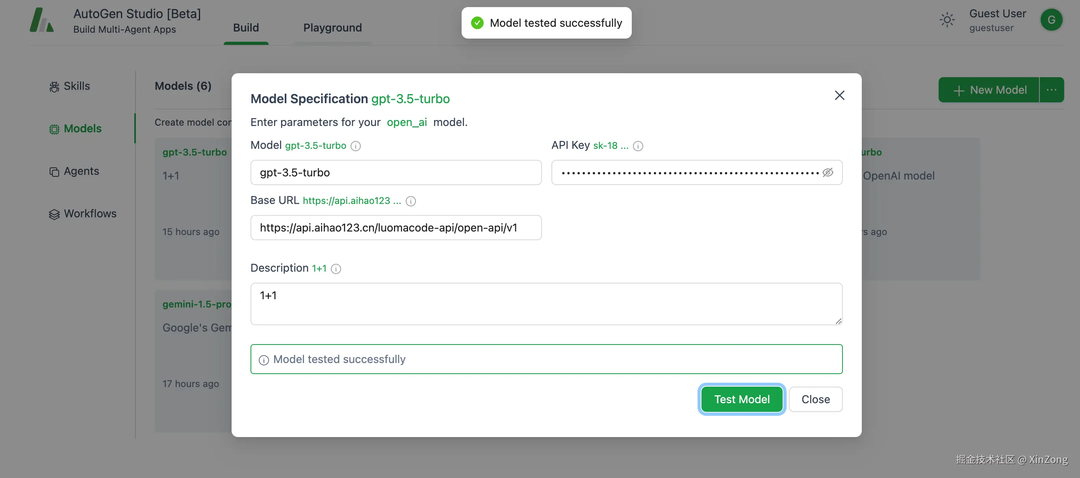Screen dimensions: 1080x478
Task: Click the info icon next to Model label
Action: (x=356, y=146)
